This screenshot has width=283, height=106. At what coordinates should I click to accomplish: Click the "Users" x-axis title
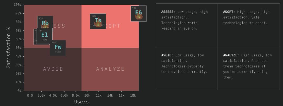click(x=81, y=102)
